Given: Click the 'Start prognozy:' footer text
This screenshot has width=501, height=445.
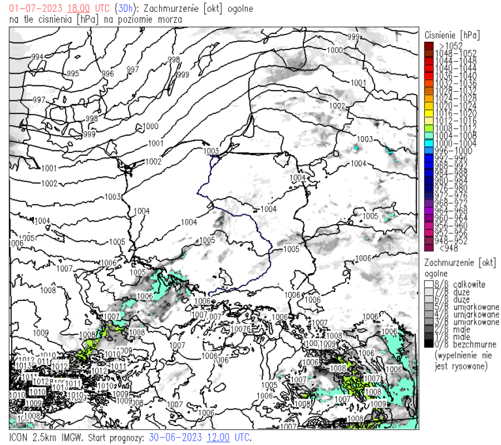Looking at the screenshot, I should (115, 438).
